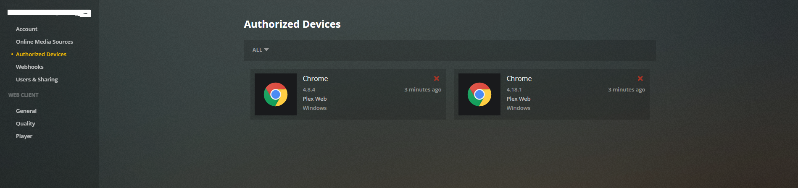Screen dimensions: 798x188
Task: Click the Authorized Devices heading
Action: click(x=292, y=24)
